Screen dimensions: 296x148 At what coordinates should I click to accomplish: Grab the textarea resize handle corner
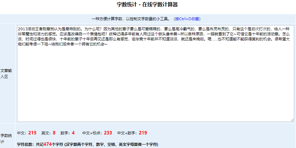coord(292,120)
